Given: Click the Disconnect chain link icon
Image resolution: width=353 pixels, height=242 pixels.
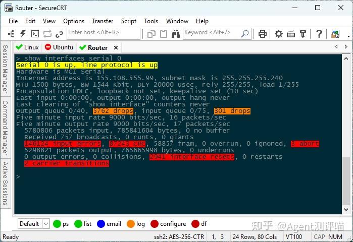Looking at the screenshot, I should pyautogui.click(x=59, y=34).
